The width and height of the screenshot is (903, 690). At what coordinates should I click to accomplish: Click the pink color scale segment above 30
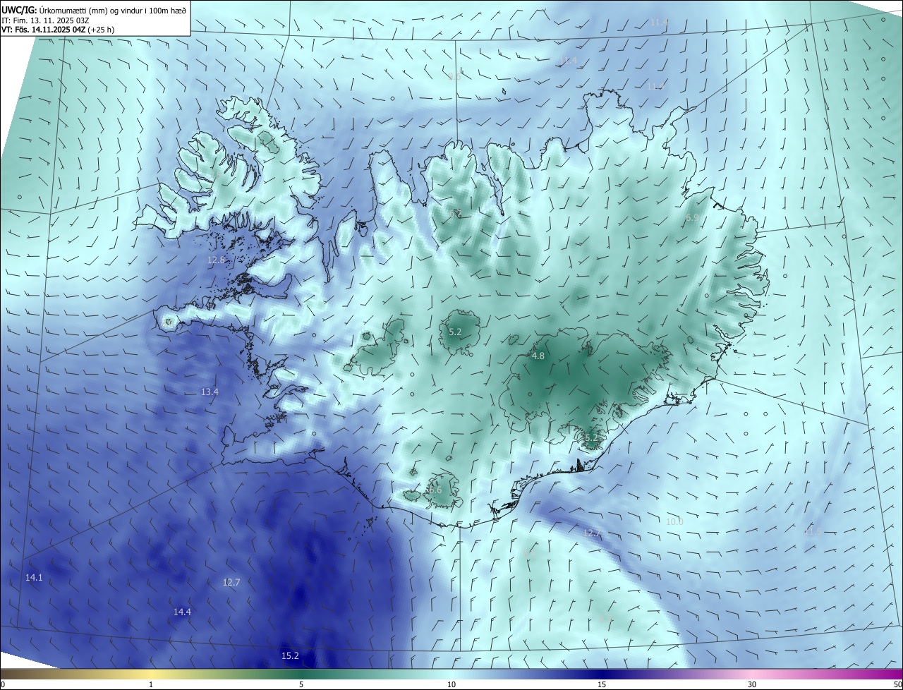pos(752,674)
